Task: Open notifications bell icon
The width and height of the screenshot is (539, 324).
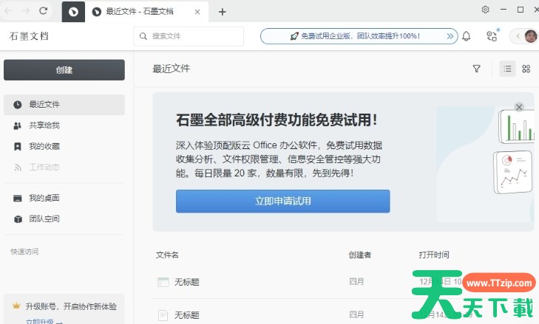Action: pos(466,36)
